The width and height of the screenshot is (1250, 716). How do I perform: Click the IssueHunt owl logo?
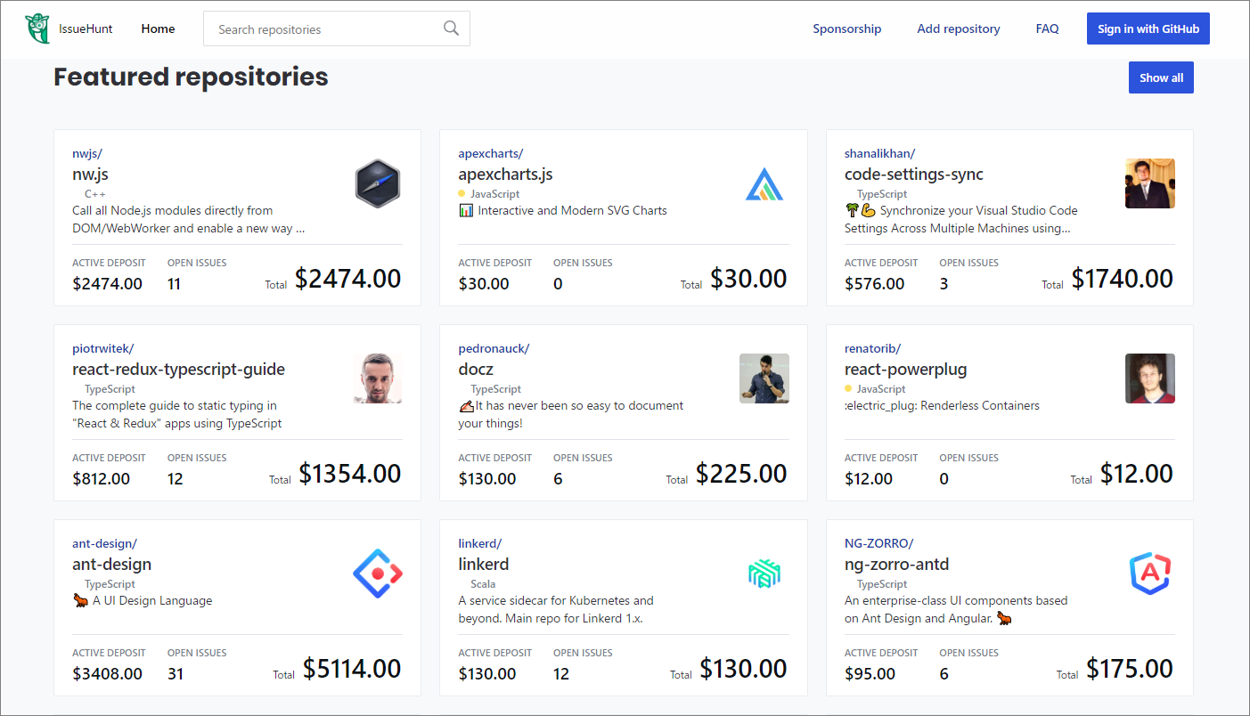tap(37, 28)
